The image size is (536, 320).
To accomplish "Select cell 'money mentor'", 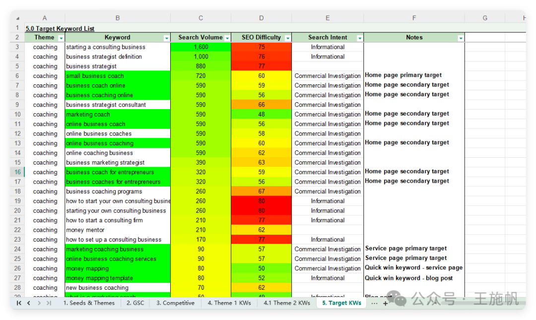I will [118, 230].
